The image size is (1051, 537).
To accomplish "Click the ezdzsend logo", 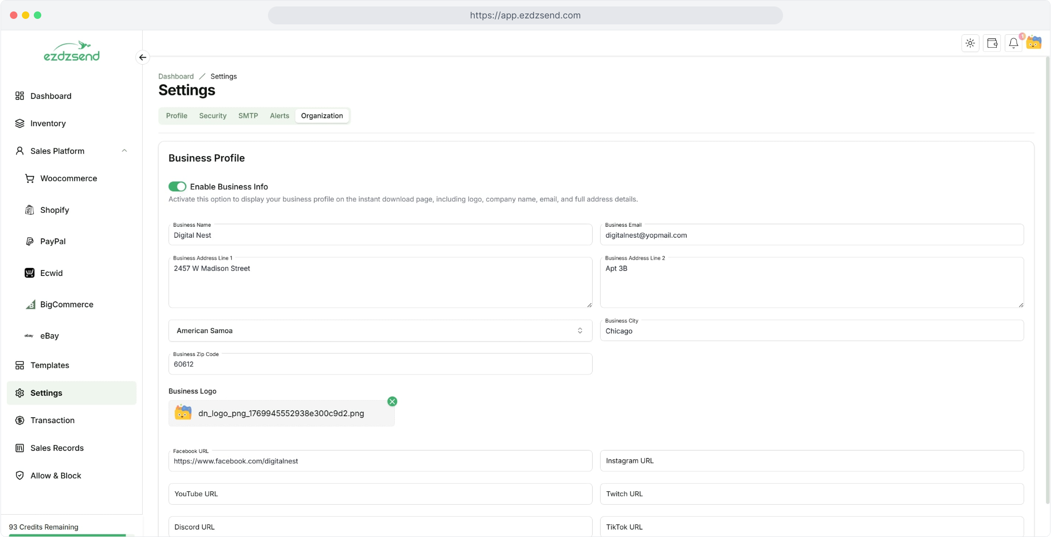I will tap(72, 52).
